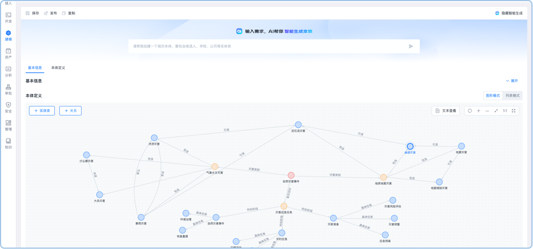Hide AI generation via 隐藏智能生成
The width and height of the screenshot is (533, 249).
click(509, 13)
